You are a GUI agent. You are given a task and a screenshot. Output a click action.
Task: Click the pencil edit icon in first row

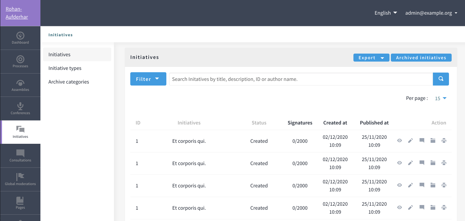pos(411,141)
